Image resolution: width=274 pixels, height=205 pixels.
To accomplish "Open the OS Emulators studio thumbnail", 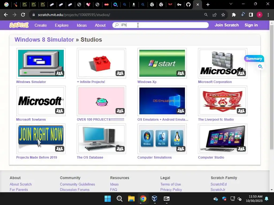I will pyautogui.click(x=162, y=101).
